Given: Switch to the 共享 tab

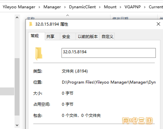Looking at the screenshot, I should (52, 37).
